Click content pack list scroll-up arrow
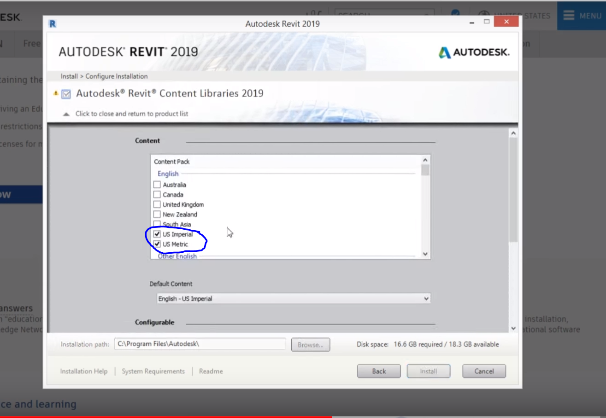The height and width of the screenshot is (418, 606). pyautogui.click(x=425, y=160)
